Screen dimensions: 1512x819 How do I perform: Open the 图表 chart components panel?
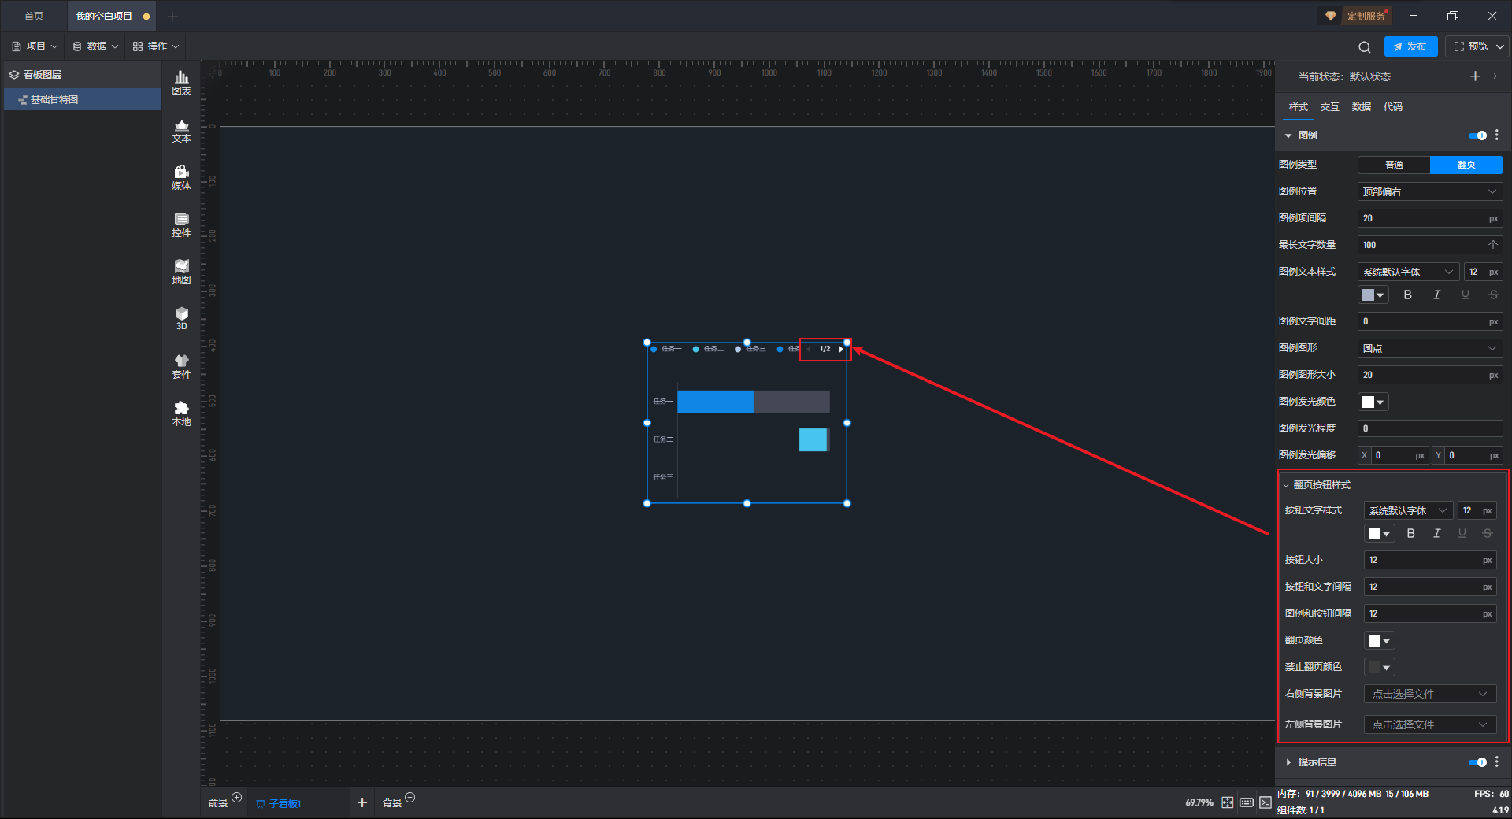[x=181, y=83]
